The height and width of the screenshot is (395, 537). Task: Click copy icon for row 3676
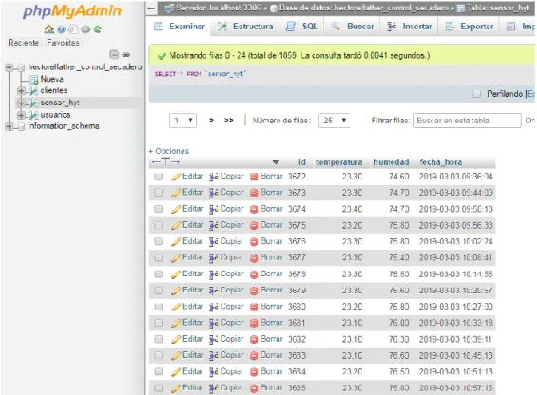tap(214, 242)
